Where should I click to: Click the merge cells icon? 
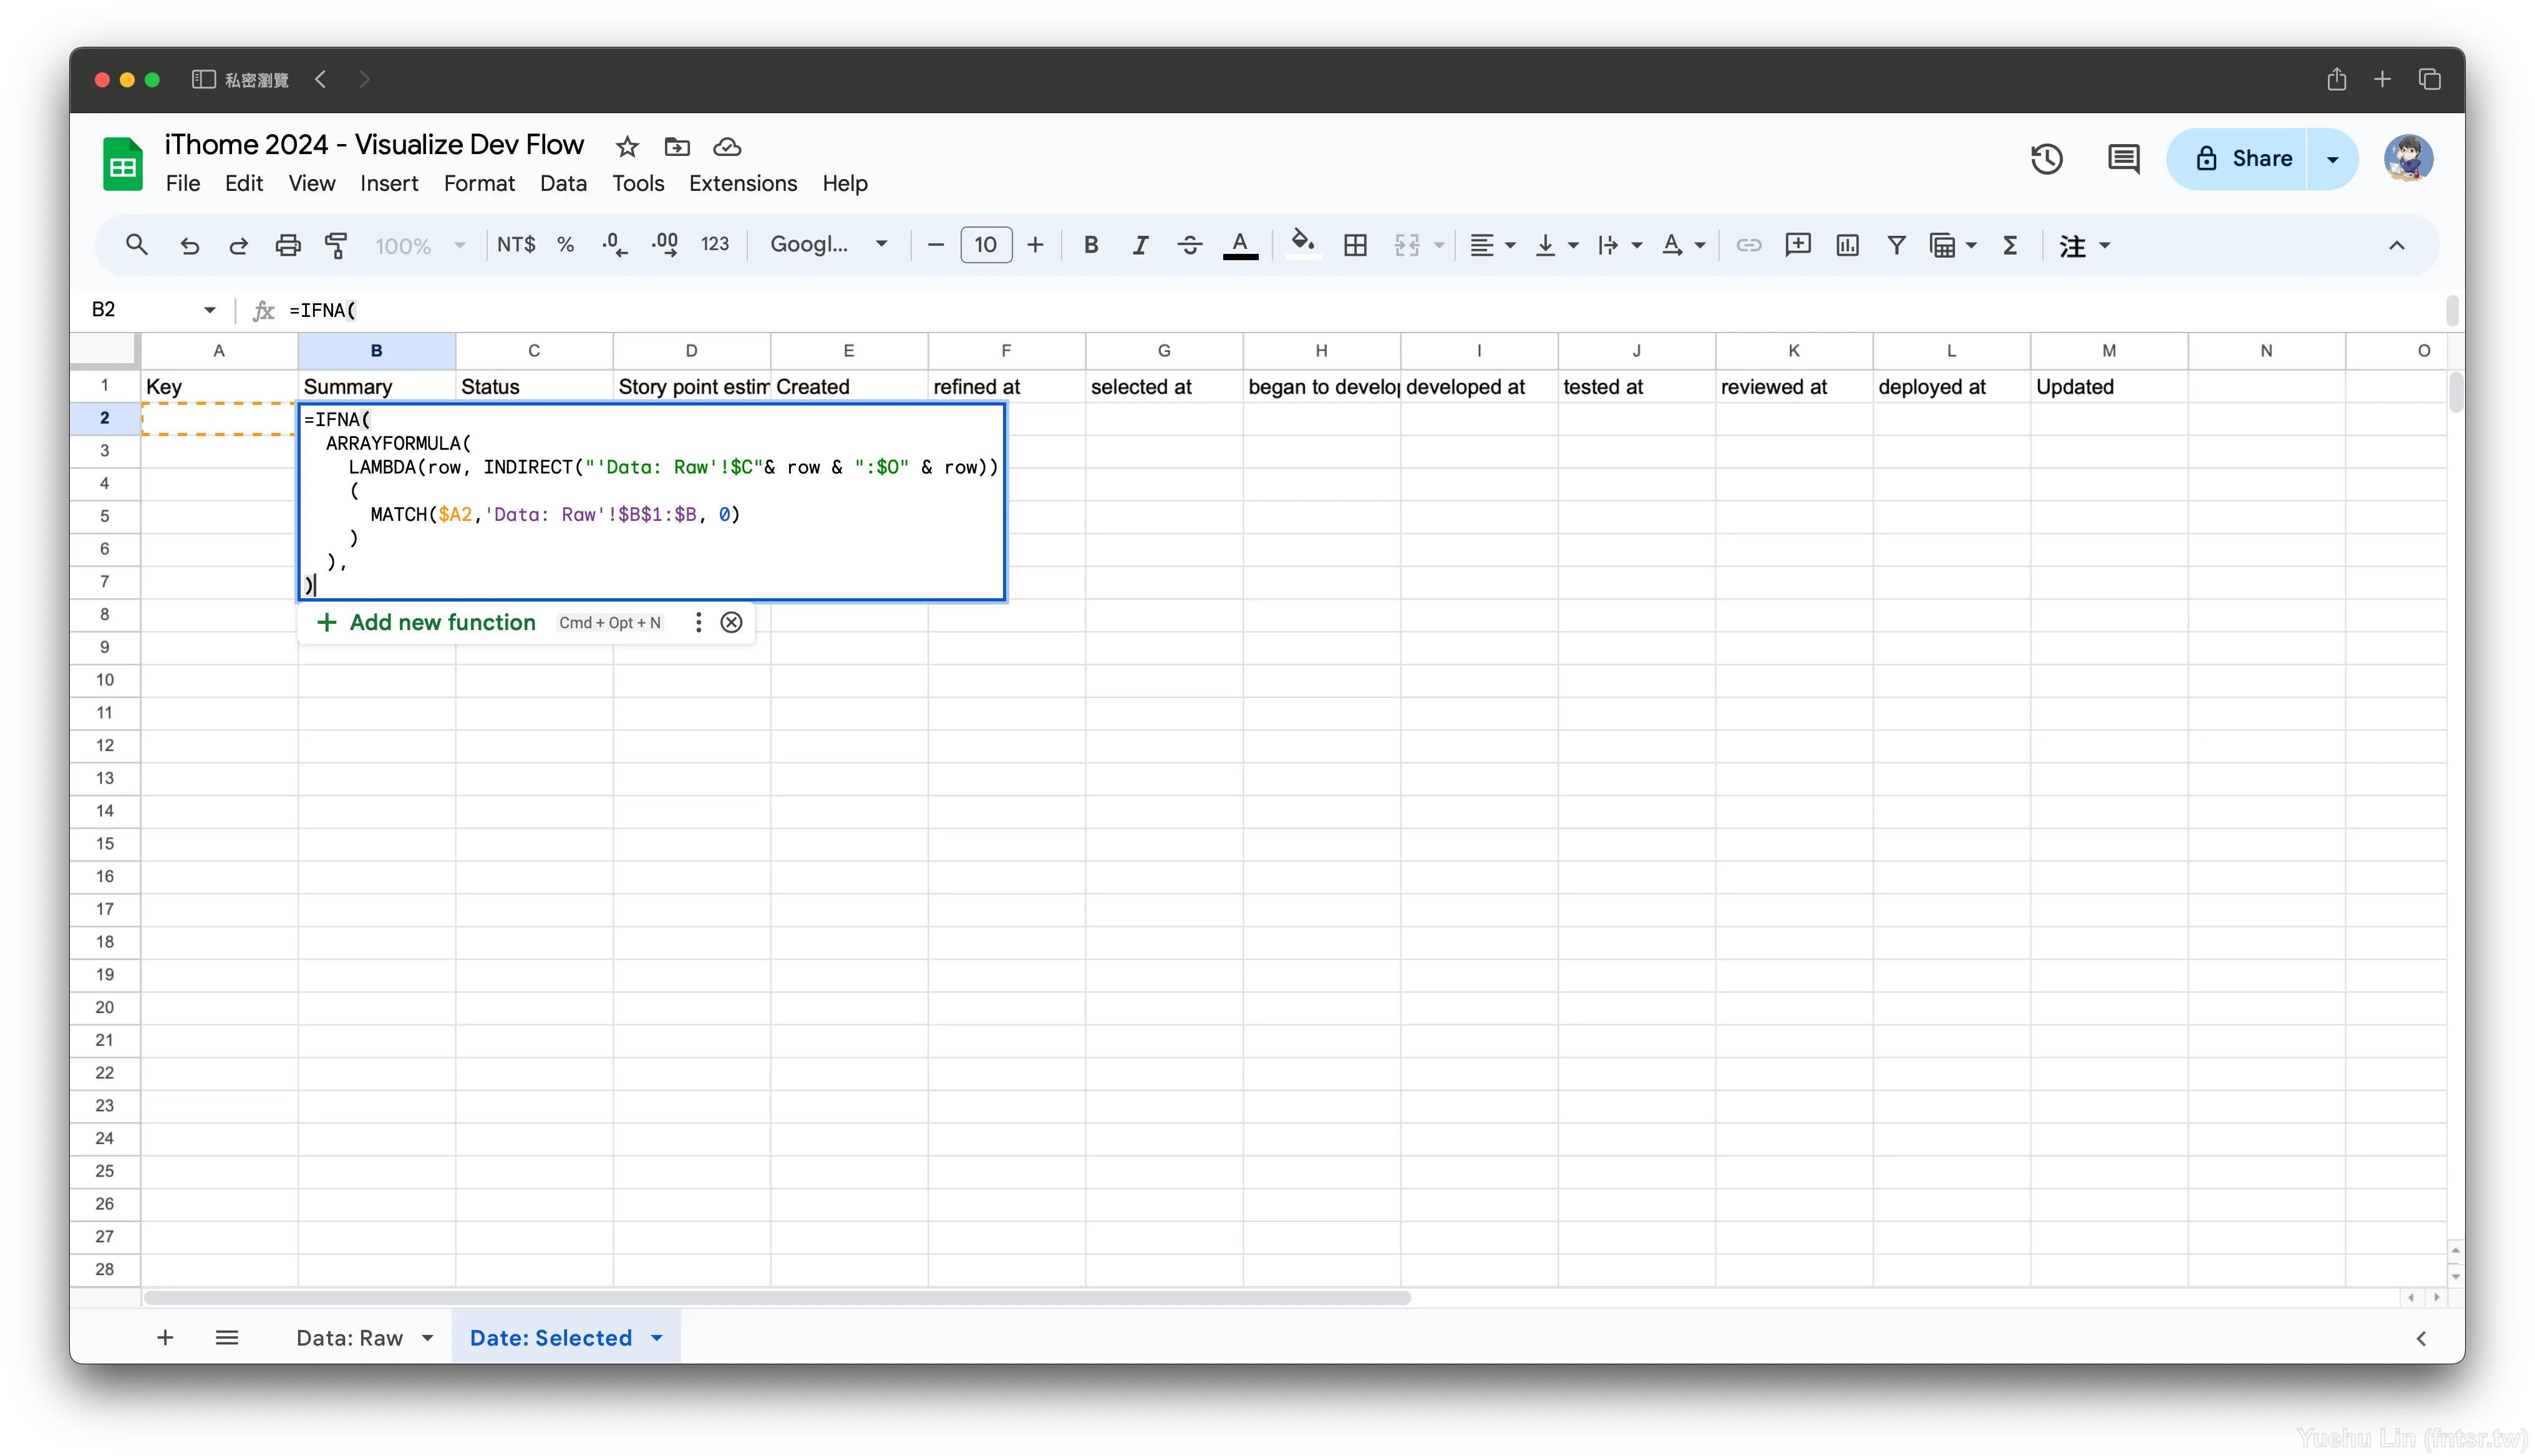click(x=1407, y=245)
